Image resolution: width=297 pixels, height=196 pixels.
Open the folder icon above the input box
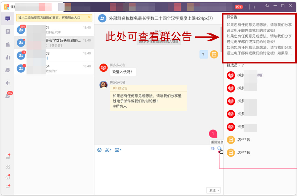pos(213,148)
